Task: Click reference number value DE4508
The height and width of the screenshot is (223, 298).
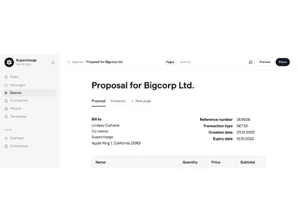Action: pyautogui.click(x=243, y=120)
